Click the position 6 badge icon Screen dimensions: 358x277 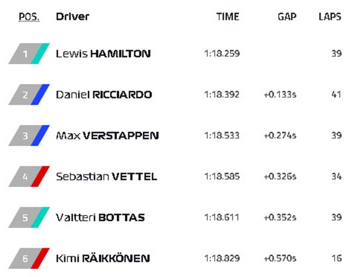[29, 258]
